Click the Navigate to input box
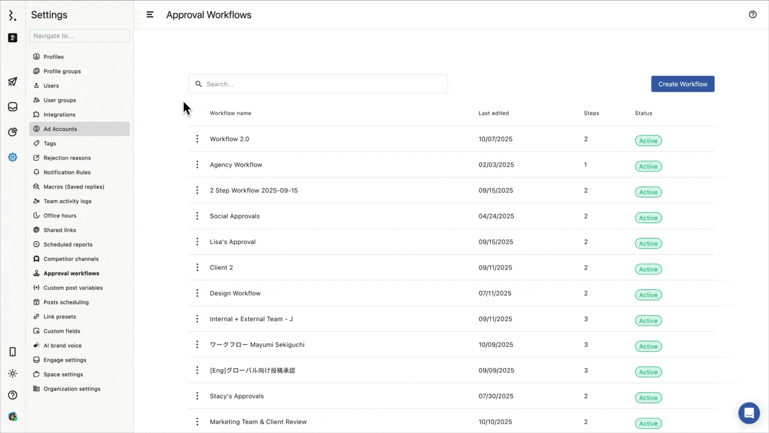 coord(79,36)
